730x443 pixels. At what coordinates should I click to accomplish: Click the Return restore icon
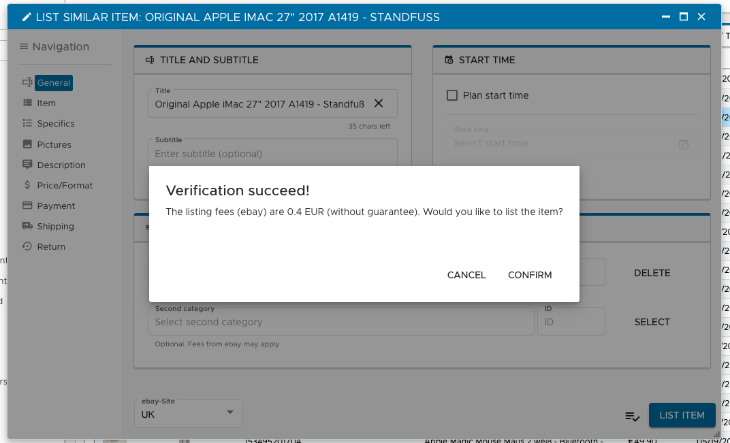pos(27,246)
